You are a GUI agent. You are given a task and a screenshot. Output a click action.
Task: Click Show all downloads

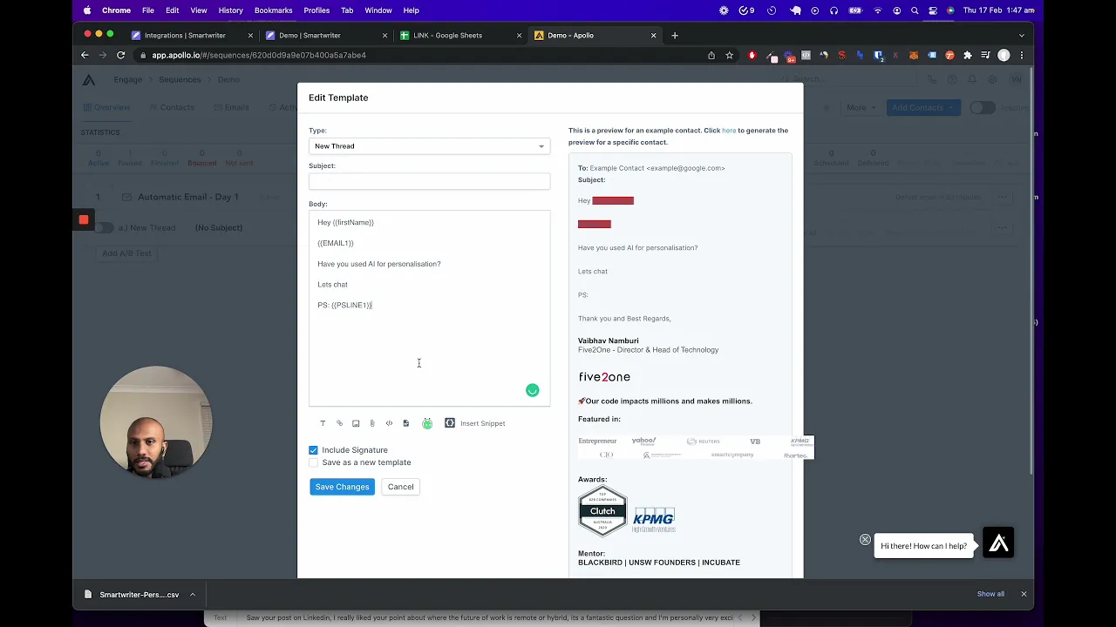point(990,594)
